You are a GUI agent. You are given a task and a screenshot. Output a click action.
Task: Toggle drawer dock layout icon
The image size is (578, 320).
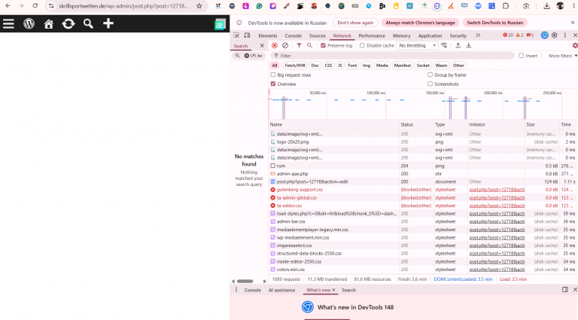click(564, 290)
